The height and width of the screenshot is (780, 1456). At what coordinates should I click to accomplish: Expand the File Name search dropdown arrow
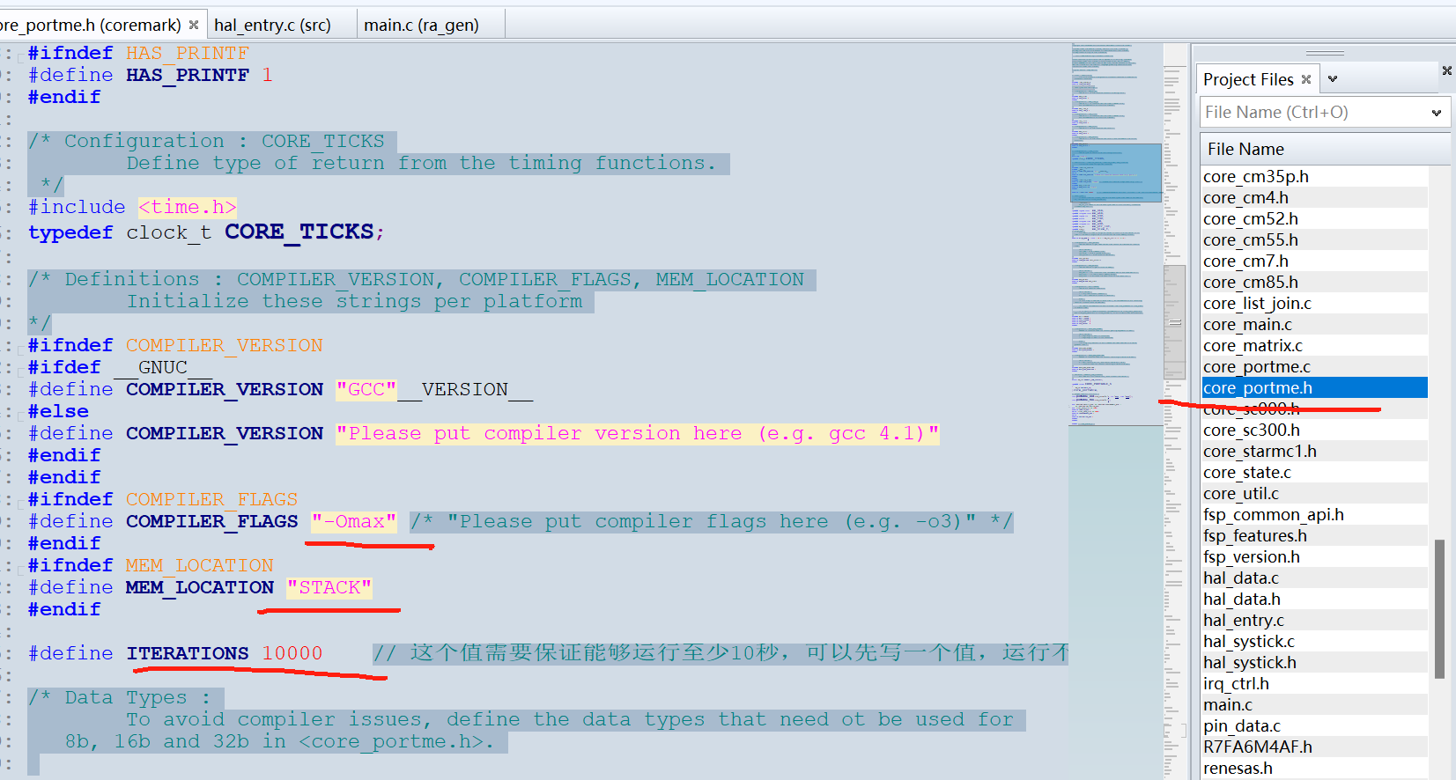pyautogui.click(x=1437, y=113)
